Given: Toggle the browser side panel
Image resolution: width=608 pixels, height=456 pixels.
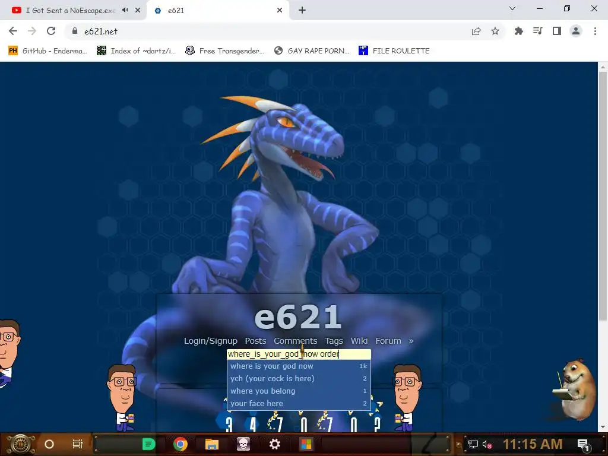Looking at the screenshot, I should click(557, 31).
